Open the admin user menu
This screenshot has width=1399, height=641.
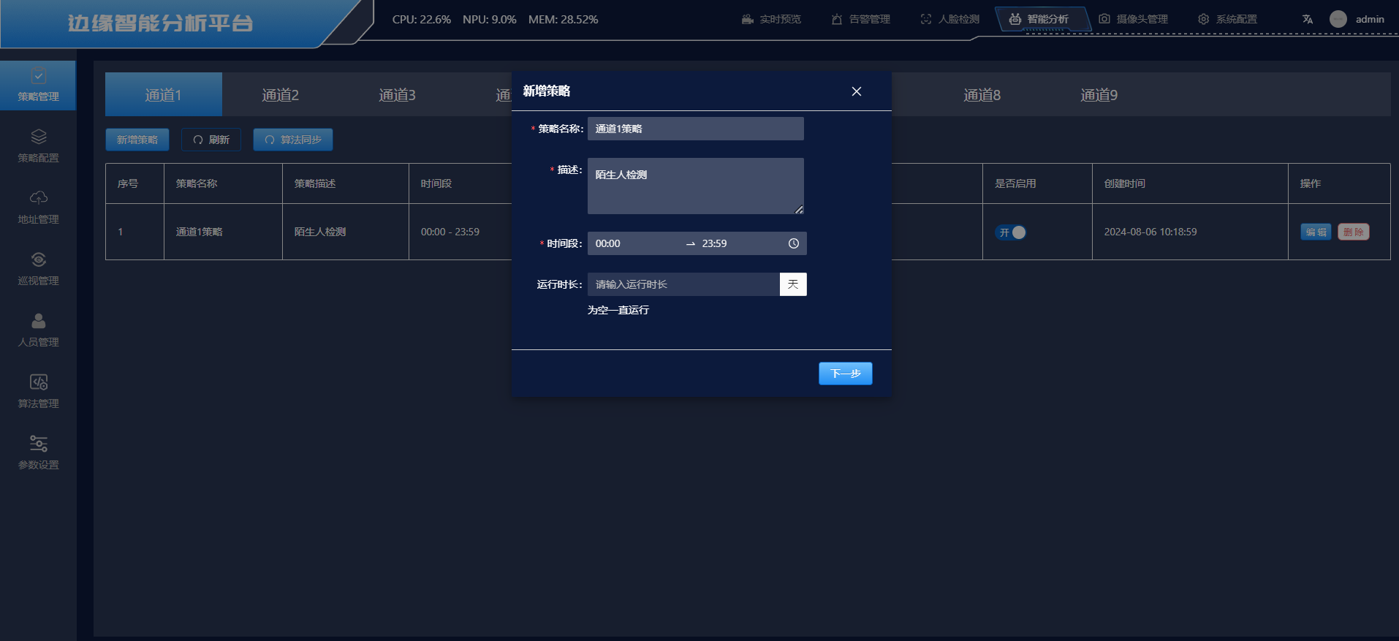tap(1357, 20)
